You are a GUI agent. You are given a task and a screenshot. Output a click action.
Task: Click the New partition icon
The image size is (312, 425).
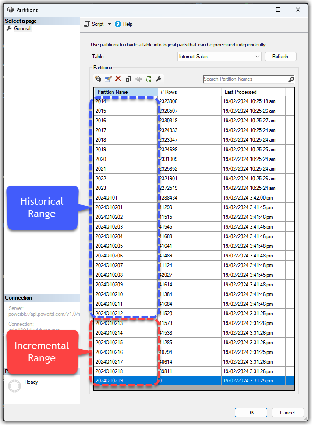pyautogui.click(x=98, y=79)
